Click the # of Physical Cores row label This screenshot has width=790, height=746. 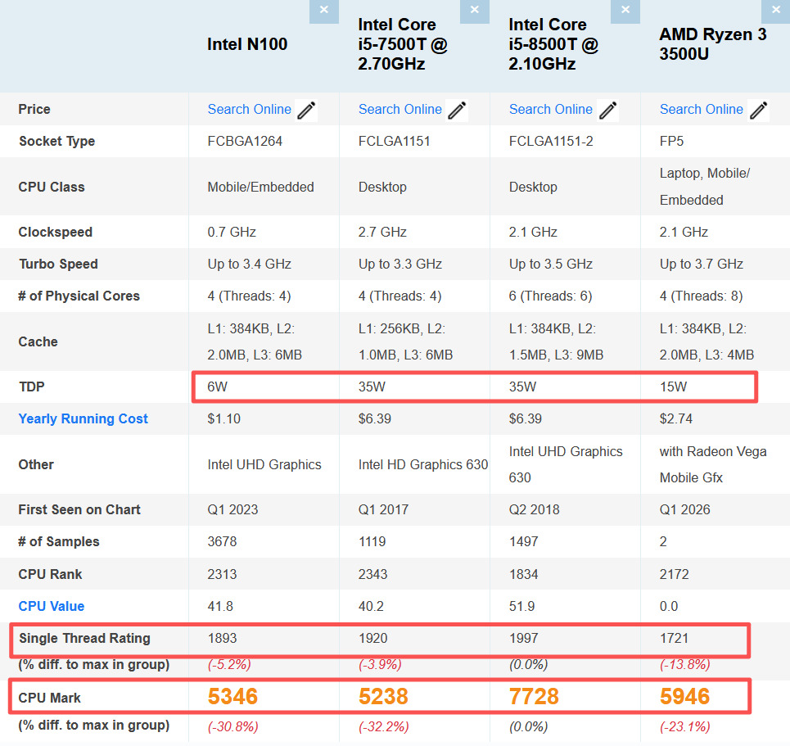tap(79, 296)
